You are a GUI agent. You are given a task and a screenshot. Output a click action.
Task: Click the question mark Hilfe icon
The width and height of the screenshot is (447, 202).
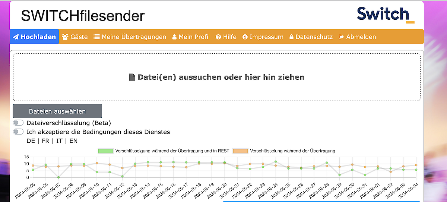coord(219,37)
